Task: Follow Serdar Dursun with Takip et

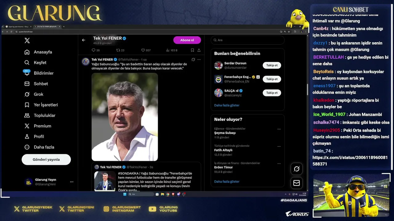Action: coord(272,65)
